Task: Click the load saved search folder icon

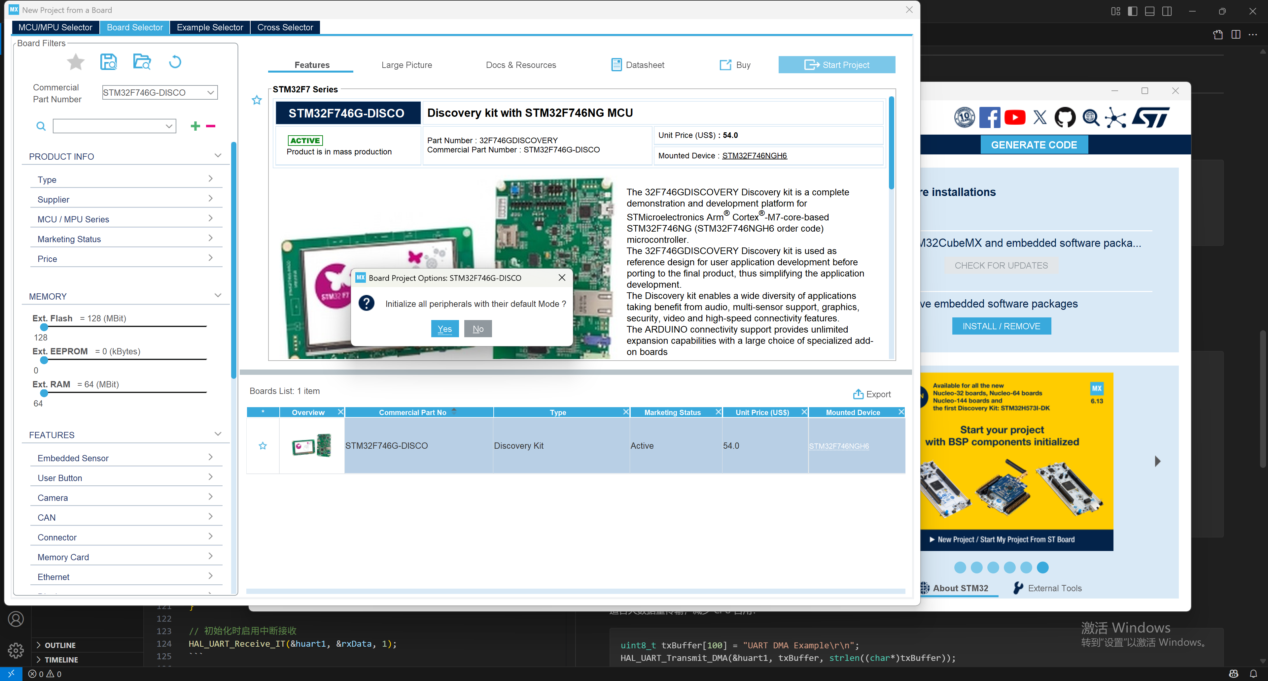Action: click(x=142, y=62)
